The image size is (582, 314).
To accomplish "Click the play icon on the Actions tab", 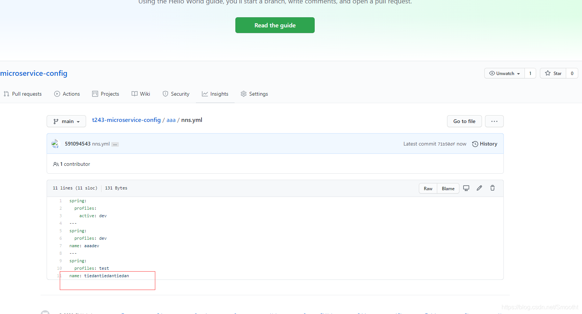I will click(57, 94).
